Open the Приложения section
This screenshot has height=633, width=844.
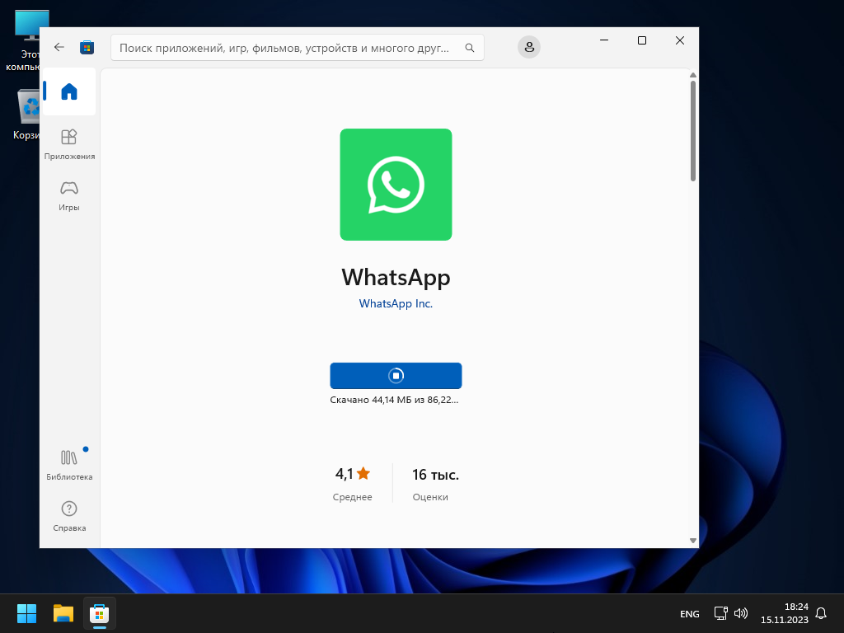[x=69, y=143]
